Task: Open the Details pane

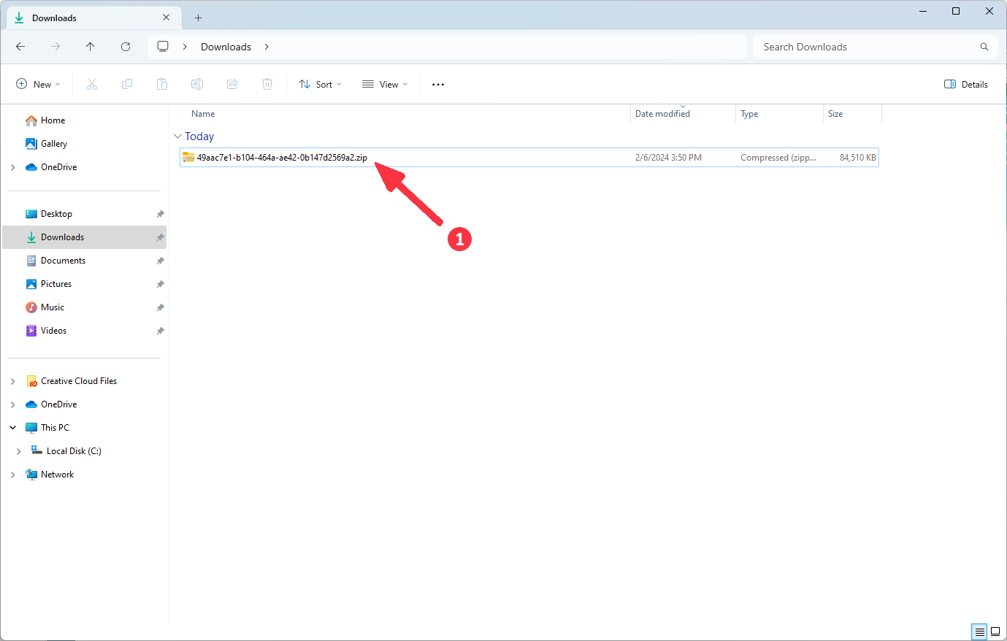Action: tap(965, 84)
